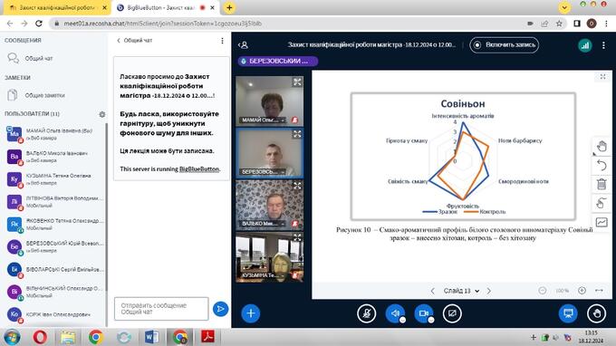Send chat message with arrow icon

pos(220,309)
